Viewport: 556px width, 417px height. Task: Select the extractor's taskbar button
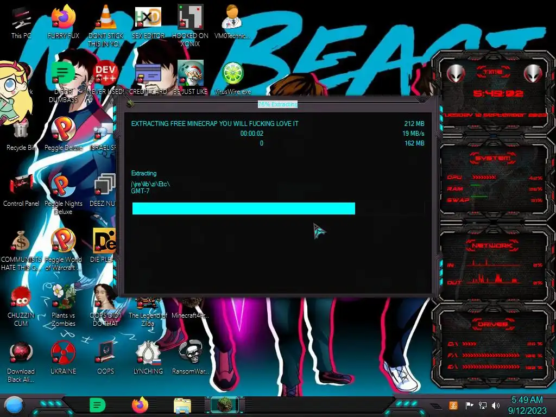point(225,405)
